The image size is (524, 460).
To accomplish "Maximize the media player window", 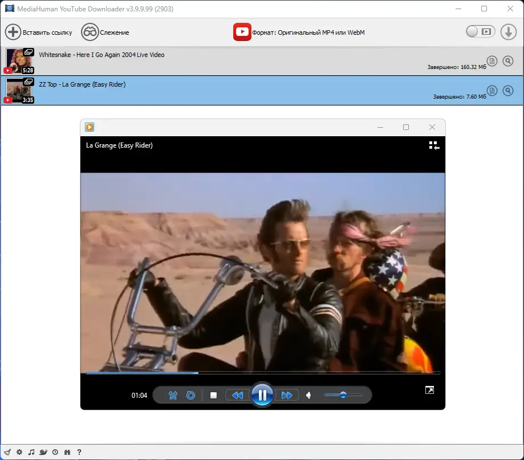I will pos(406,127).
